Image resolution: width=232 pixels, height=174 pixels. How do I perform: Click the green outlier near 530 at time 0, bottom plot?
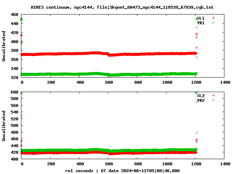click(x=22, y=116)
